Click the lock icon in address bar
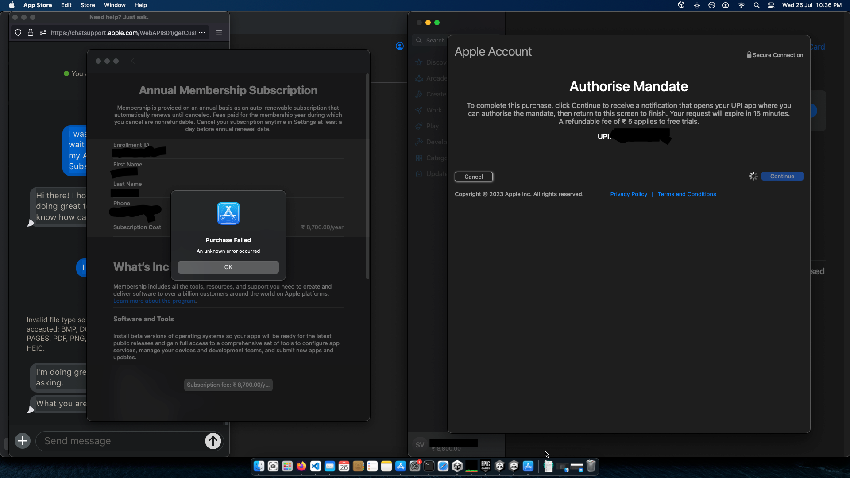Screen dimensions: 850x478 coord(31,32)
